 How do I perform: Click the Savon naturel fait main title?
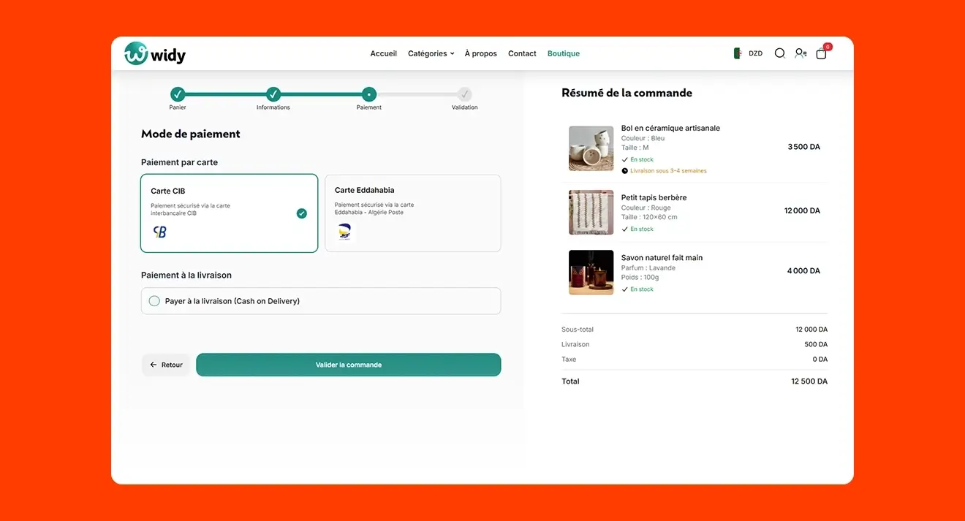pyautogui.click(x=662, y=257)
